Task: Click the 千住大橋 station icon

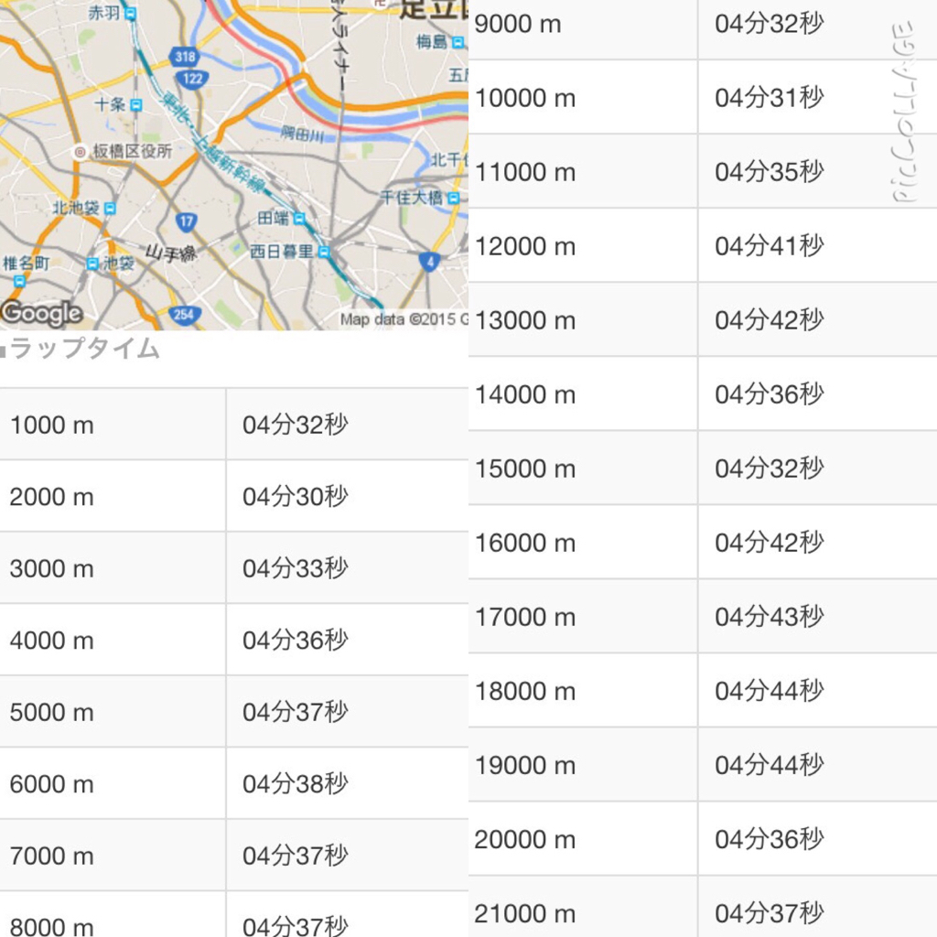Action: click(x=454, y=198)
